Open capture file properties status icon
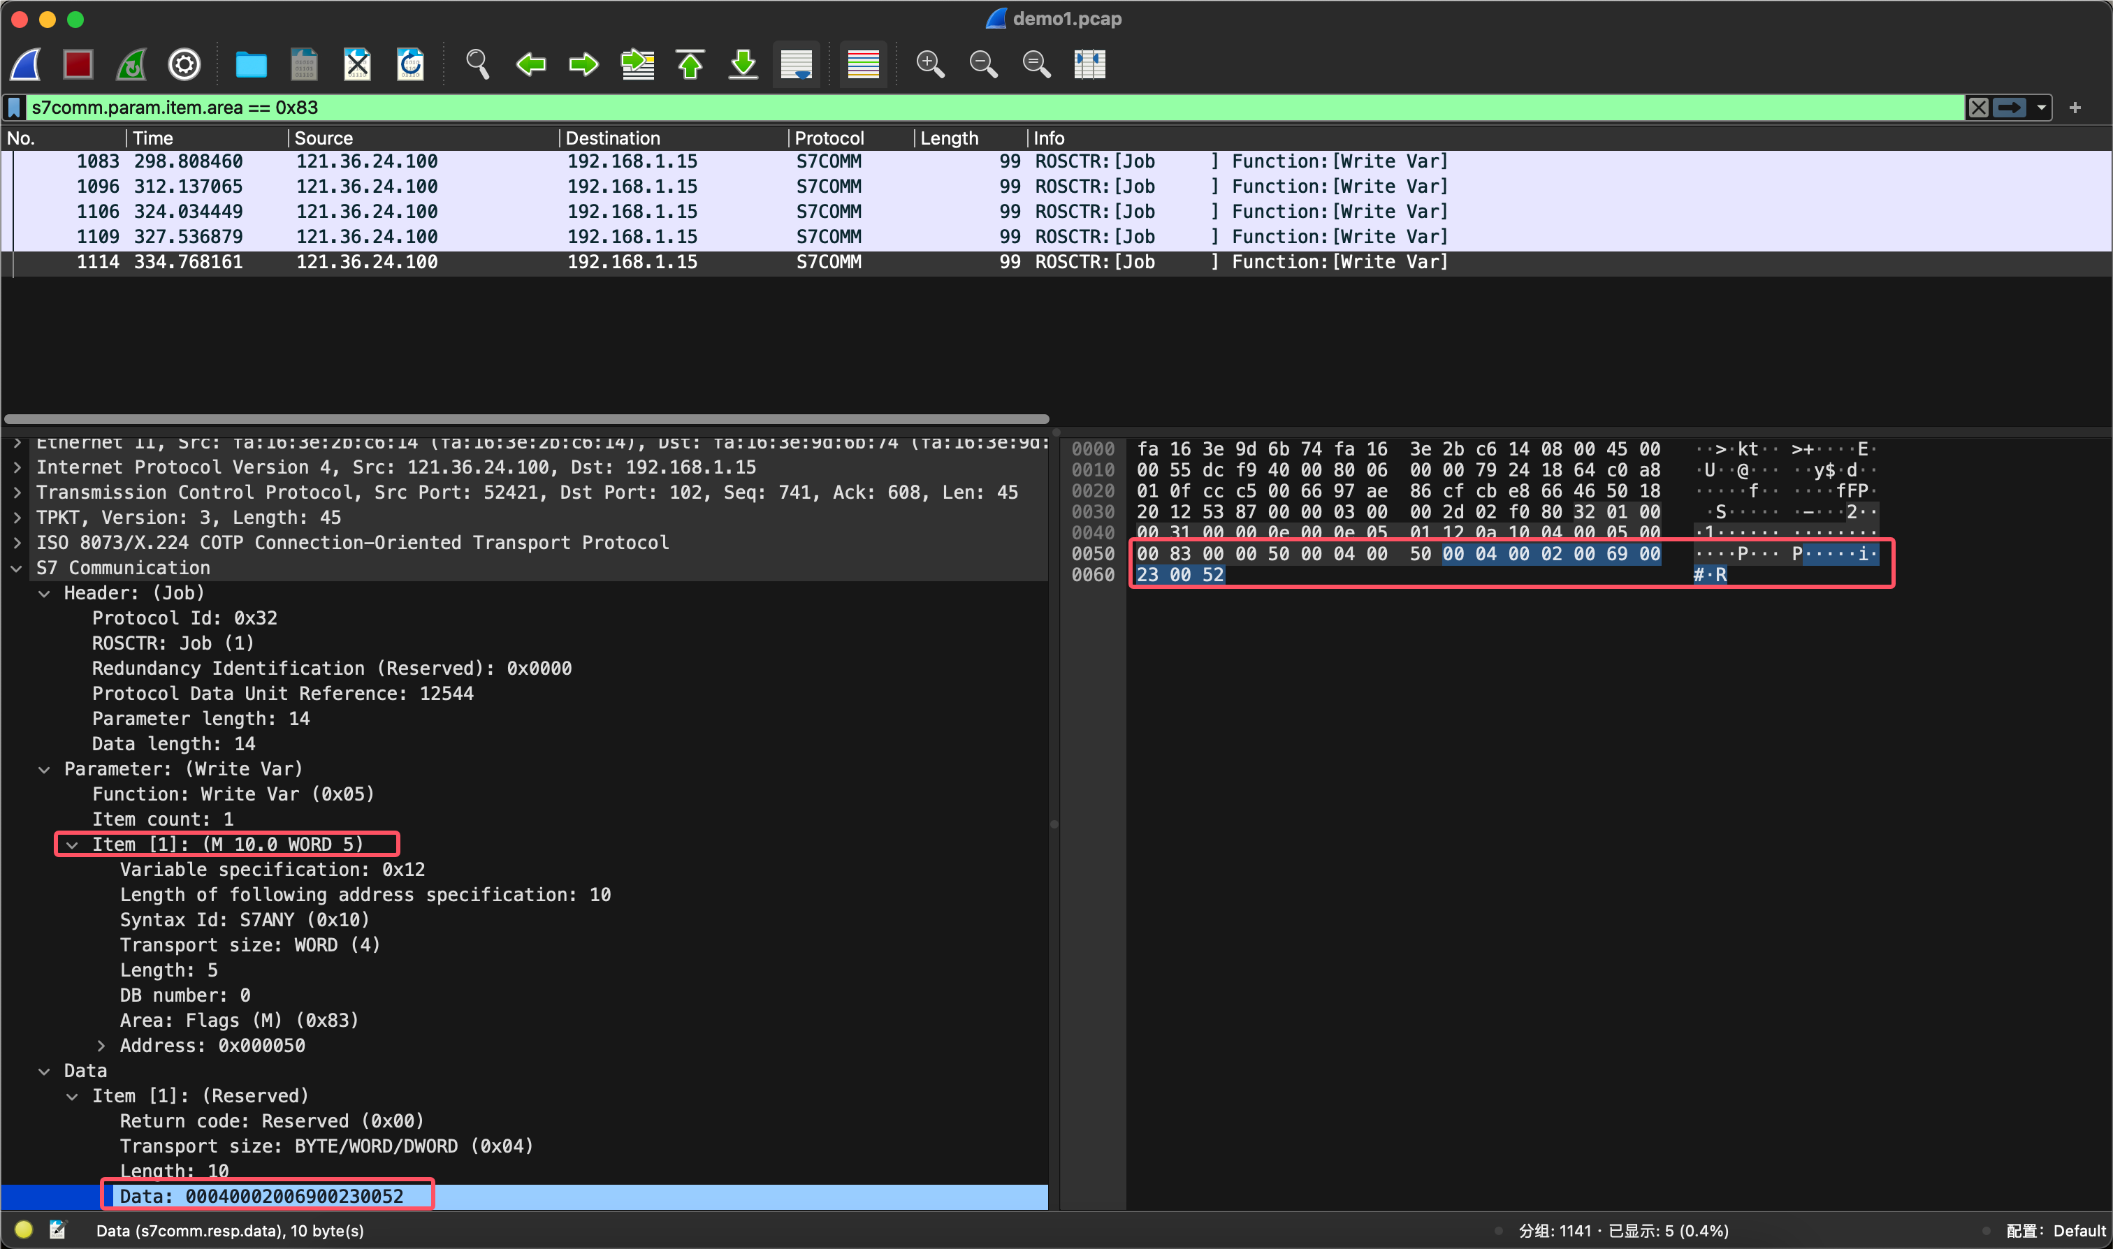 [57, 1230]
